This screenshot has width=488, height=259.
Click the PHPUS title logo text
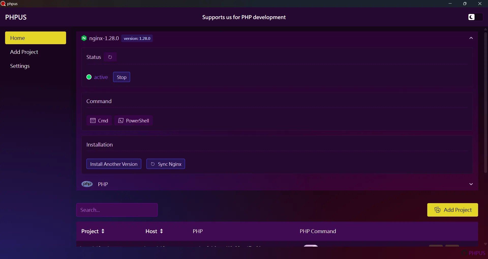(16, 17)
